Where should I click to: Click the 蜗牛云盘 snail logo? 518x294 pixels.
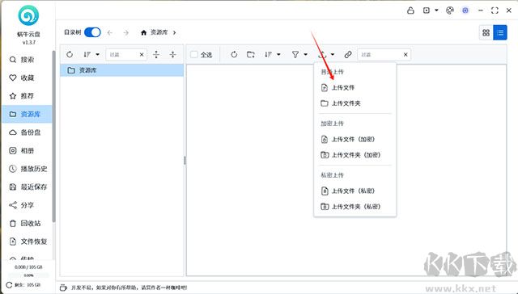(x=28, y=15)
